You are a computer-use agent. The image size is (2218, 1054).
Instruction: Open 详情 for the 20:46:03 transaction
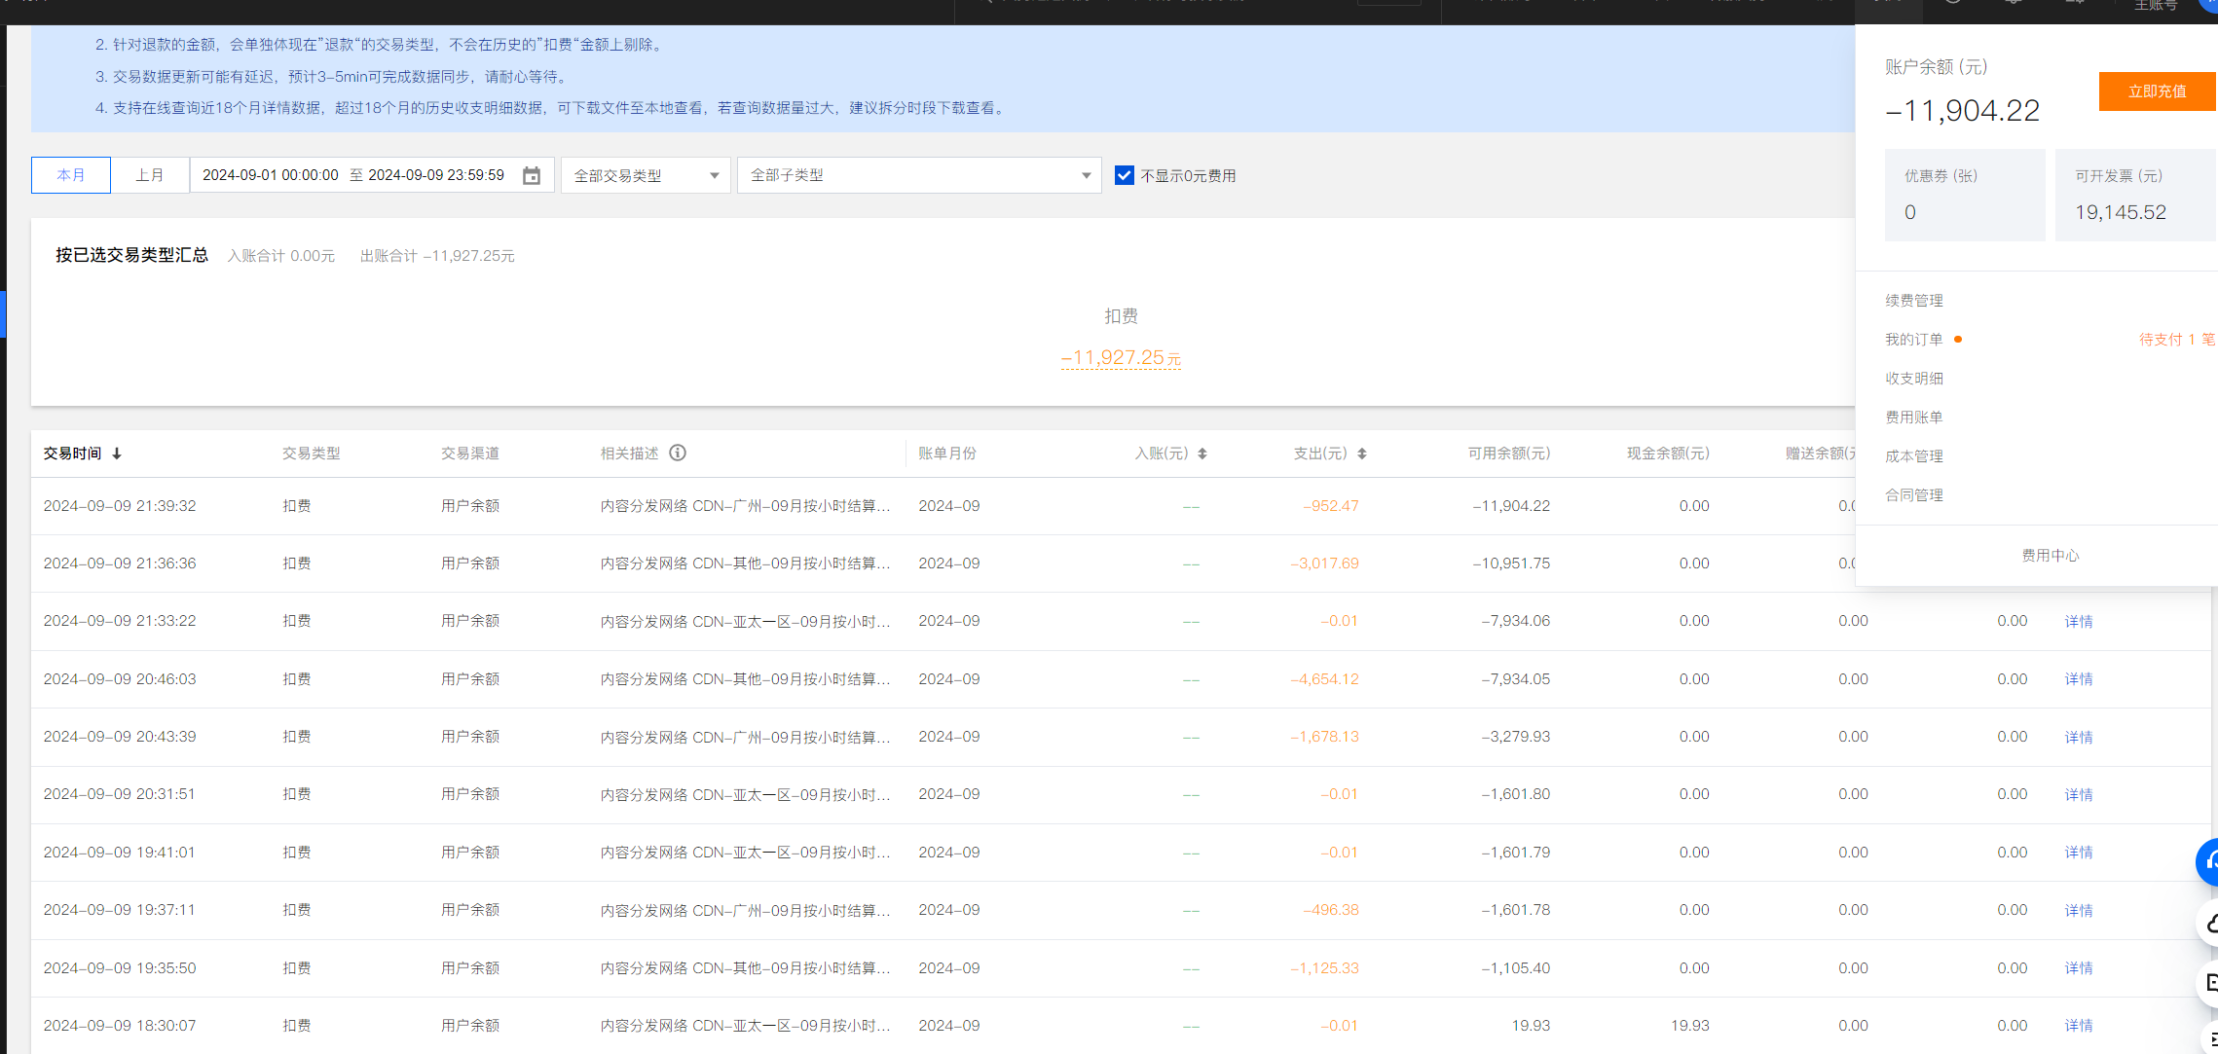click(2079, 679)
